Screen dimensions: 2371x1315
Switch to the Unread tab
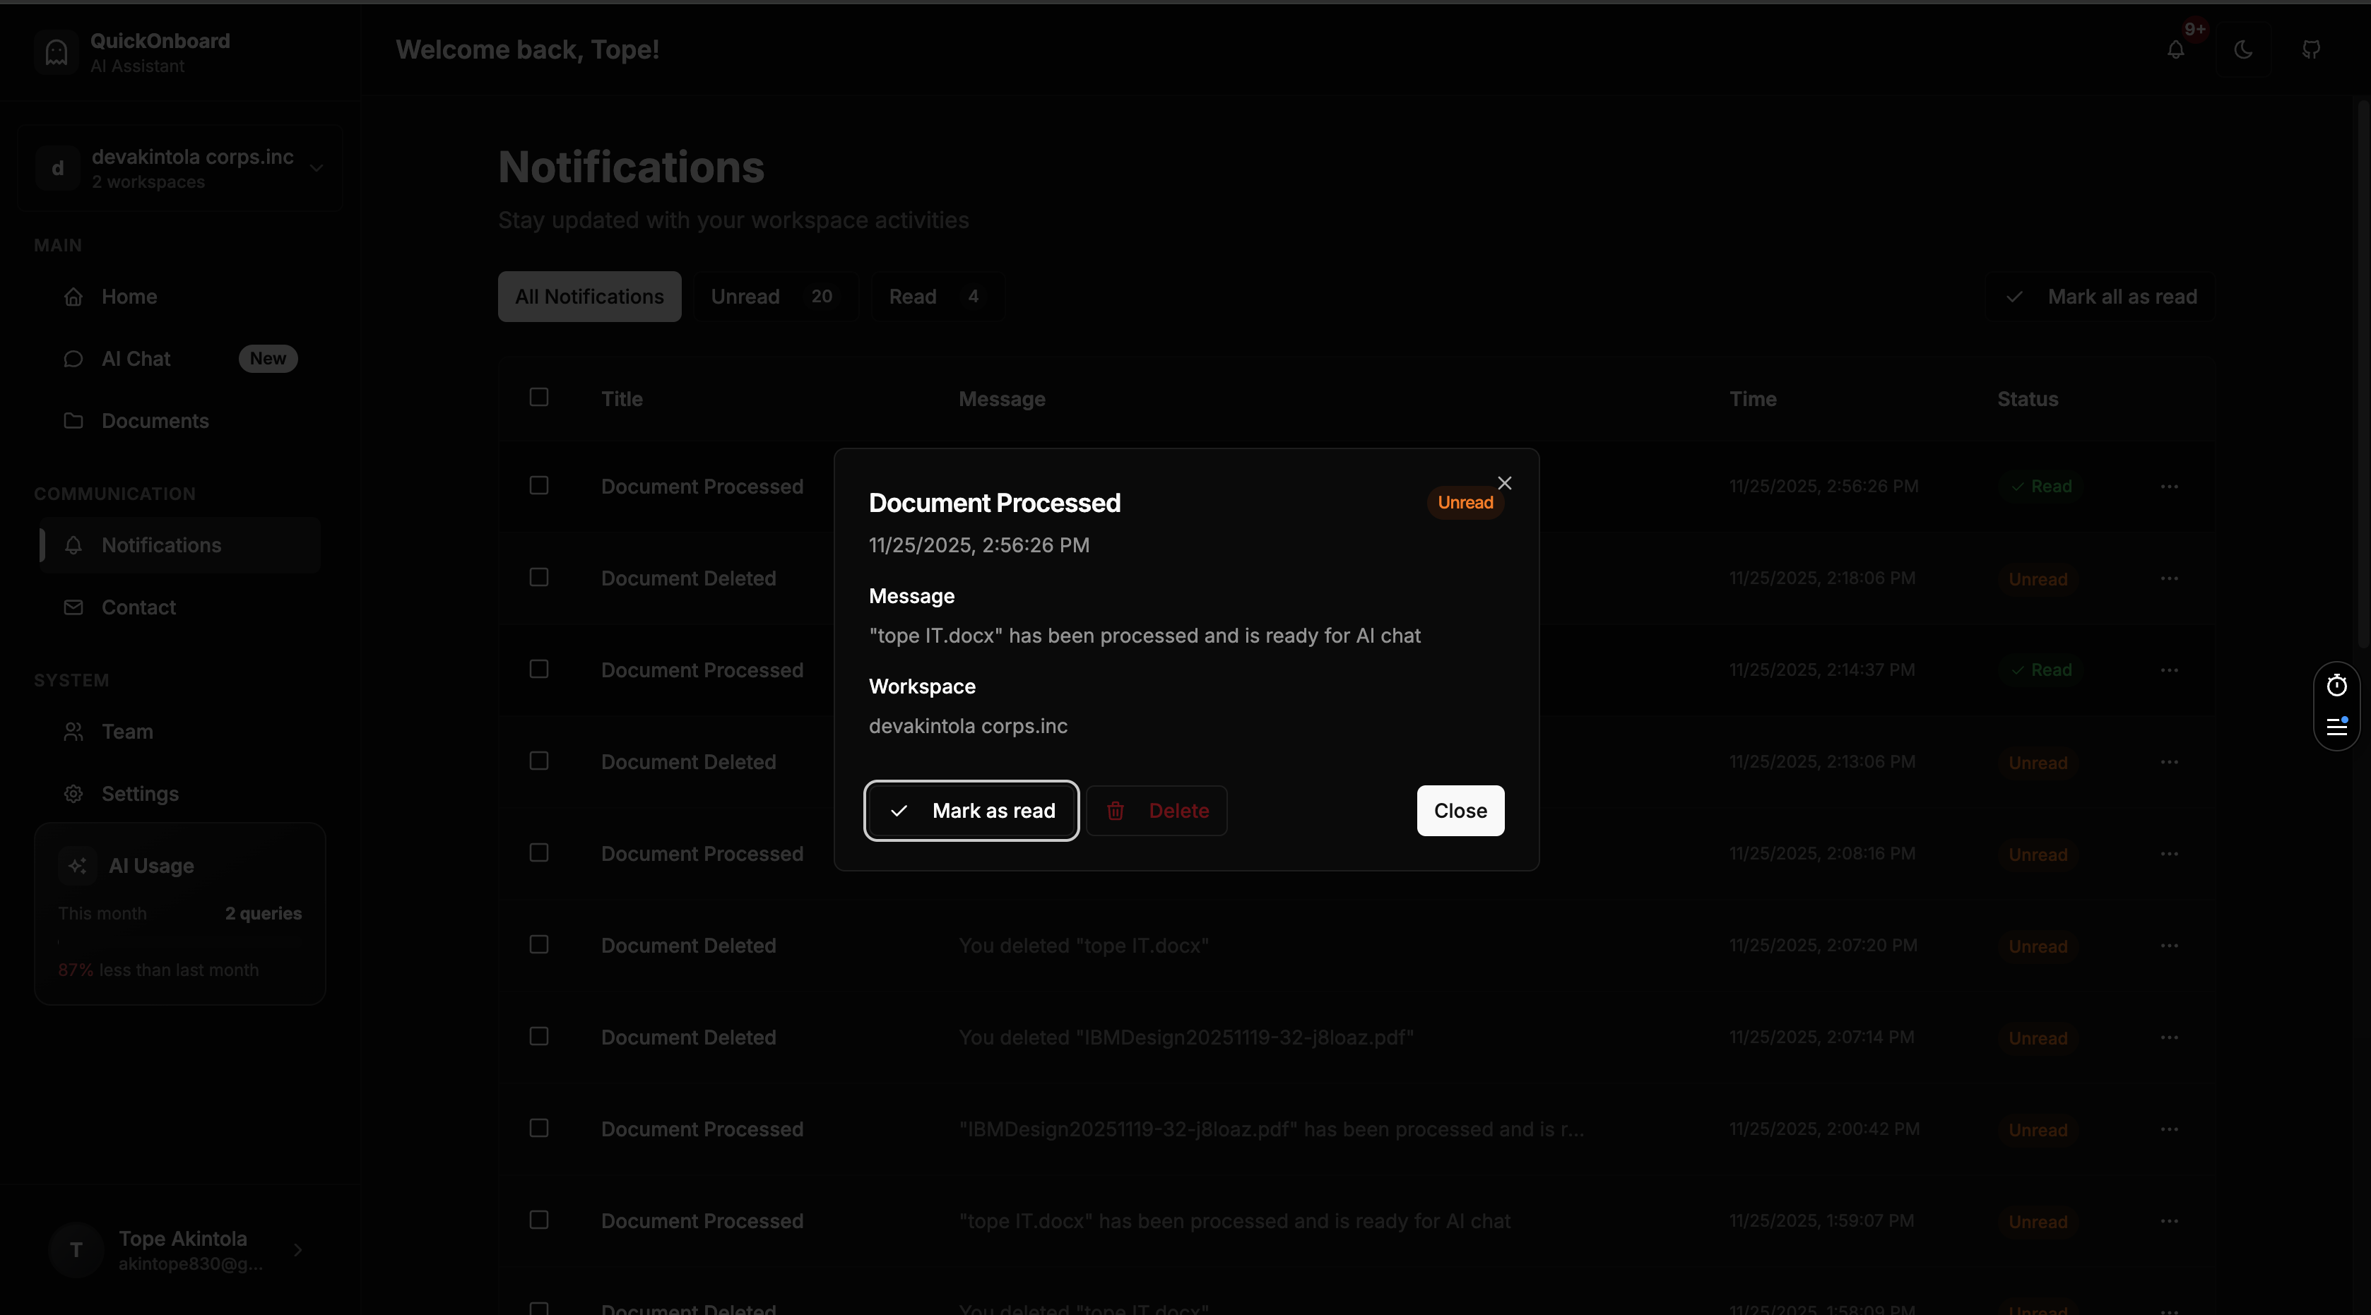pyautogui.click(x=773, y=297)
